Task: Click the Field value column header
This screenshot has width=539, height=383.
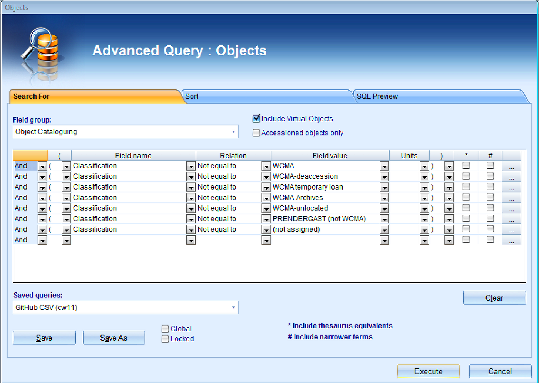Action: 330,156
